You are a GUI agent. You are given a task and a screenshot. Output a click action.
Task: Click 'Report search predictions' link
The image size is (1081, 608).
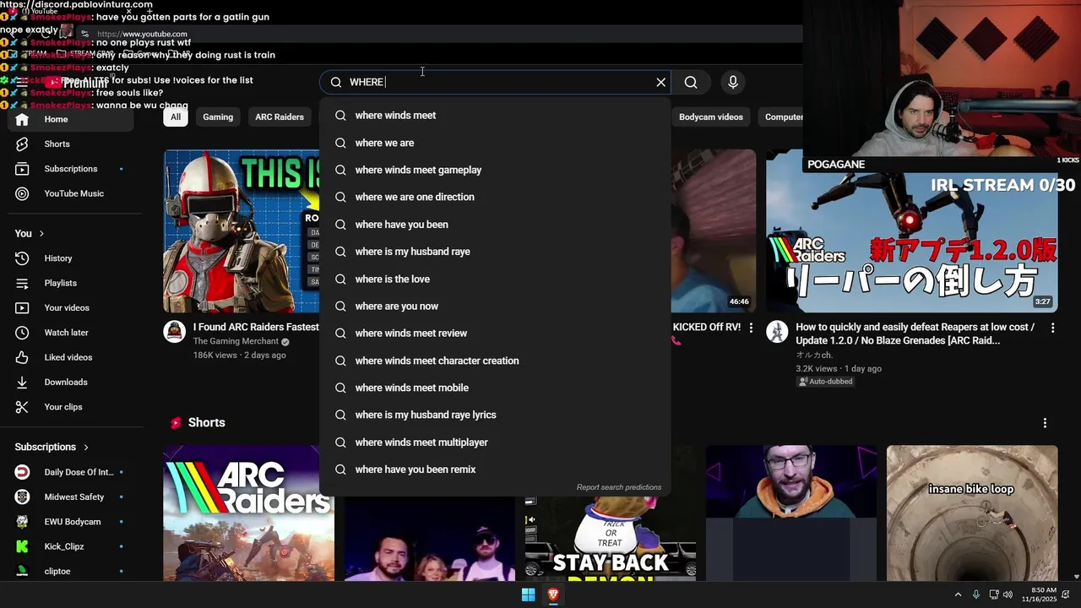coord(618,487)
